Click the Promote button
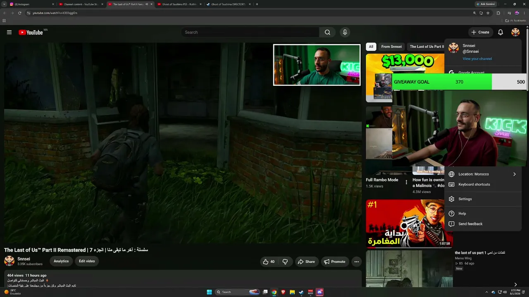The image size is (529, 297). click(334, 262)
